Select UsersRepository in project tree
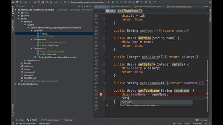Image resolution: width=223 pixels, height=125 pixels. (50, 45)
